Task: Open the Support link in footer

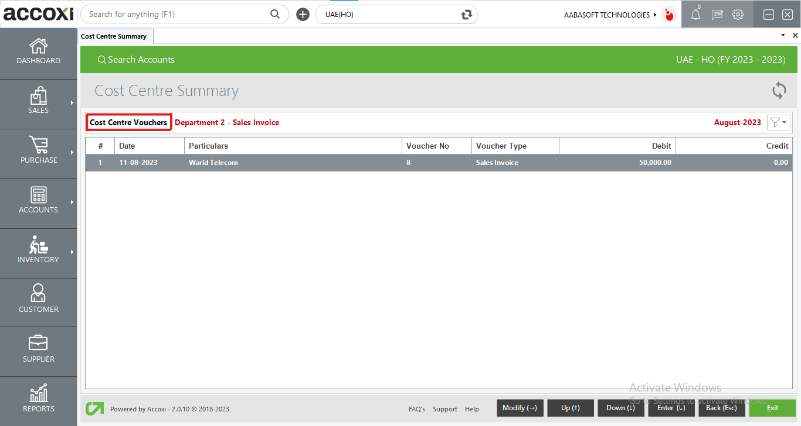Action: click(x=445, y=409)
